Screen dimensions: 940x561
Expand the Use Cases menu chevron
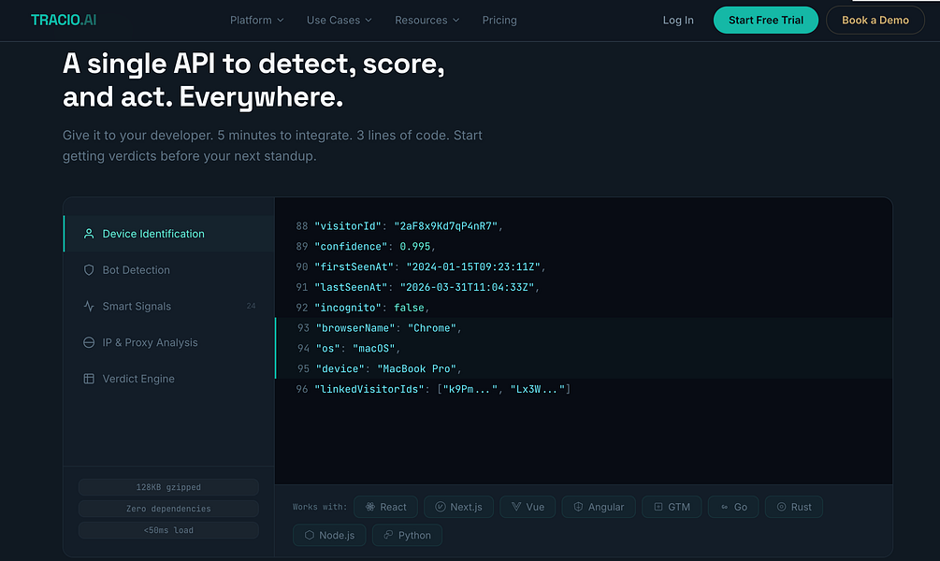(x=369, y=21)
